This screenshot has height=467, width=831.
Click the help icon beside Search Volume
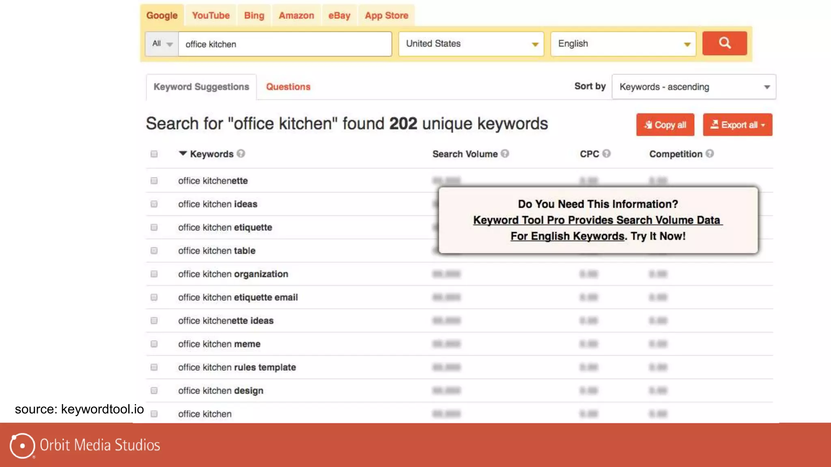(x=505, y=154)
